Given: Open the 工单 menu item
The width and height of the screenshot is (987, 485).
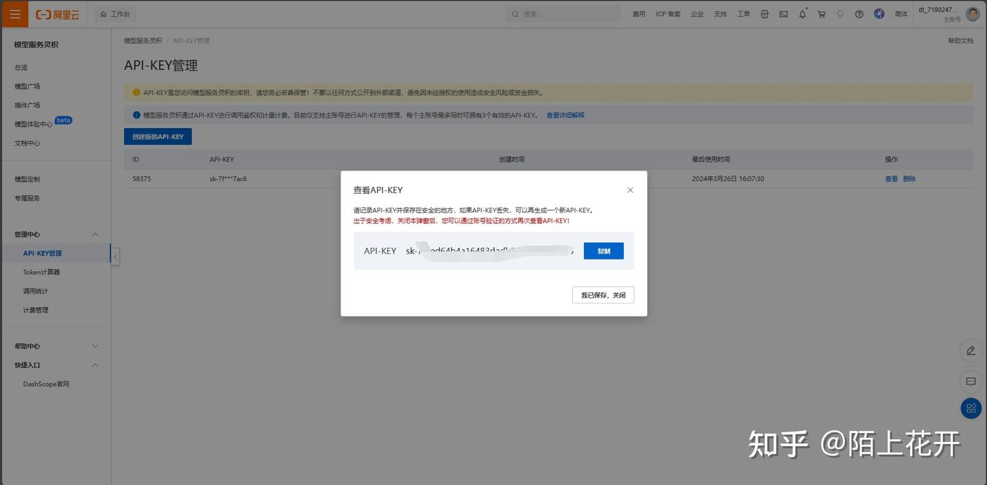Looking at the screenshot, I should coord(743,14).
